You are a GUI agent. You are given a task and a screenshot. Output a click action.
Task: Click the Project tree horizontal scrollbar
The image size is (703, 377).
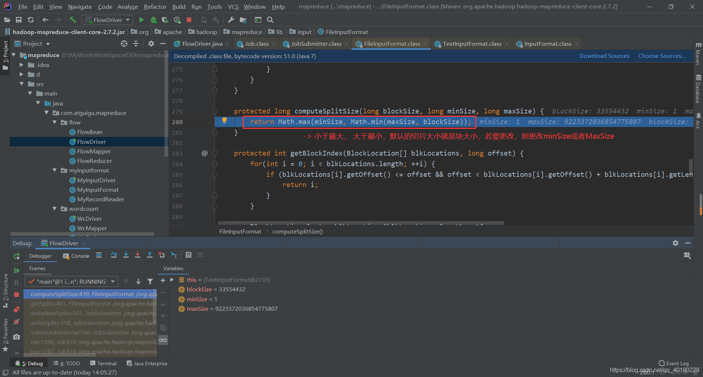pos(82,234)
